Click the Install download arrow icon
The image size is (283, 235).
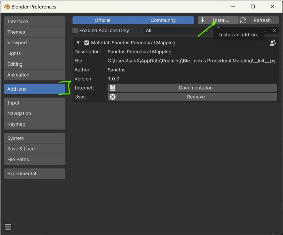coord(202,20)
